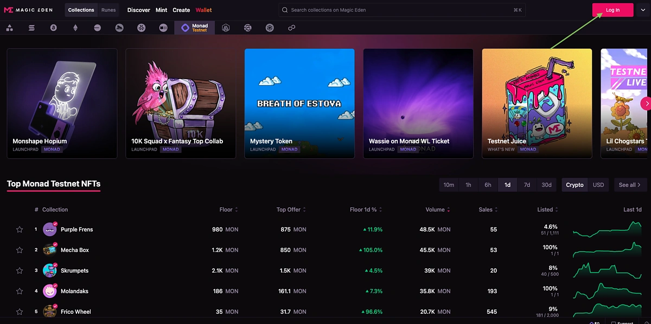The image size is (651, 324).
Task: Expand the dropdown next to Log In
Action: [643, 10]
